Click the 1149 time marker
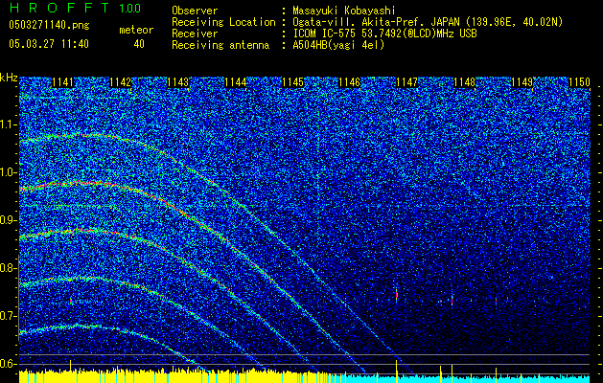This screenshot has height=383, width=603. 522,82
